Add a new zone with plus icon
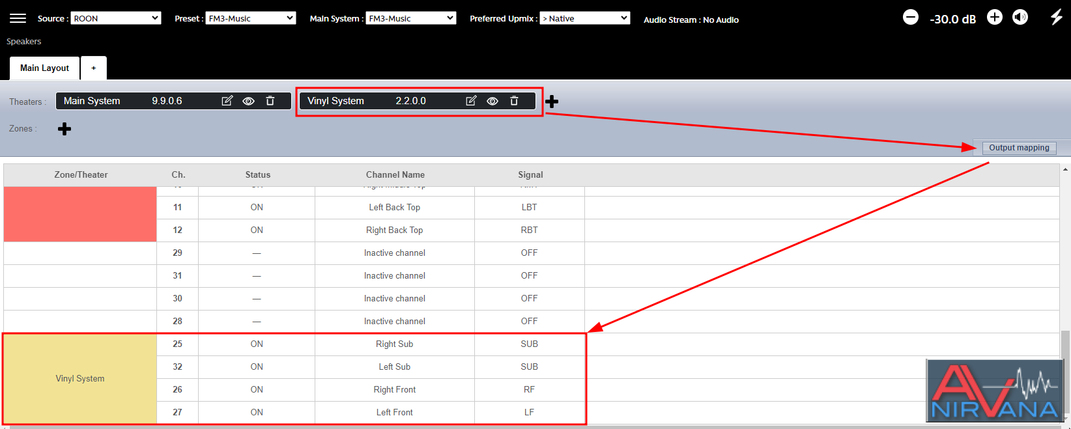Viewport: 1071px width, 429px height. coord(64,129)
